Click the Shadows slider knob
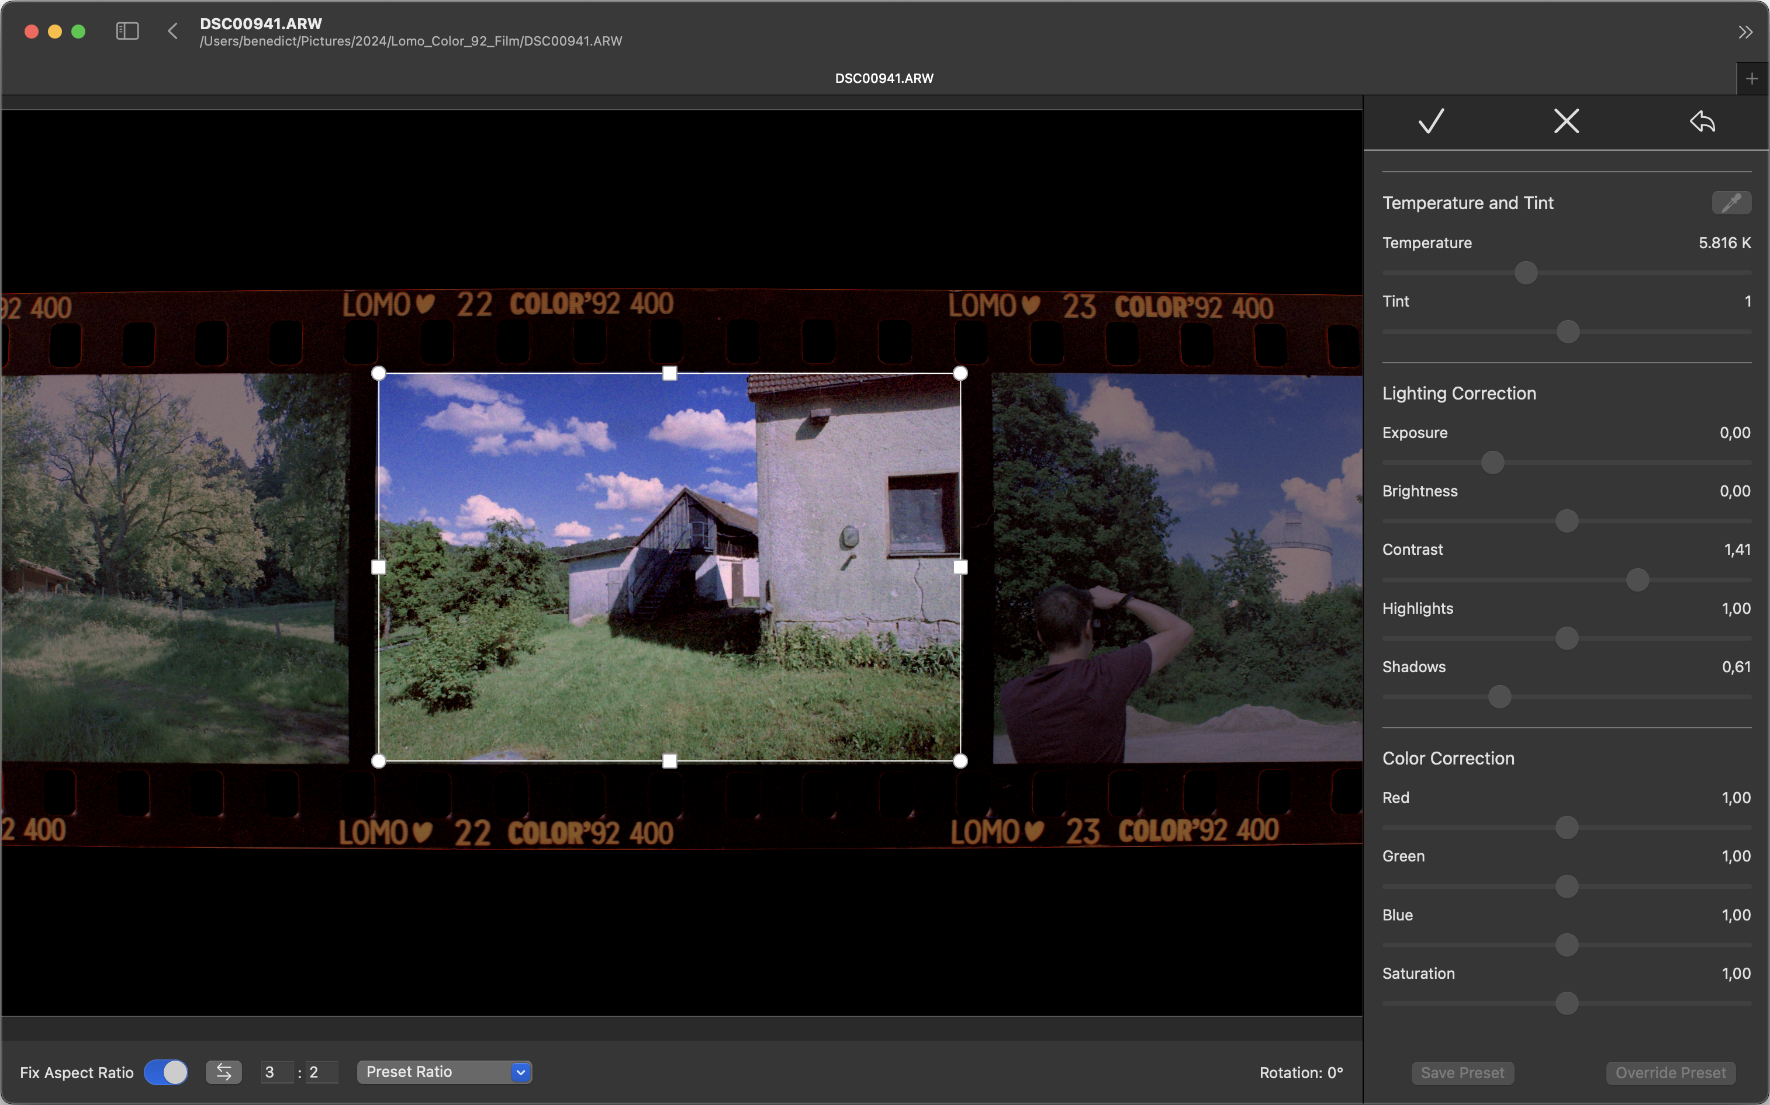This screenshot has width=1770, height=1105. pyautogui.click(x=1499, y=697)
